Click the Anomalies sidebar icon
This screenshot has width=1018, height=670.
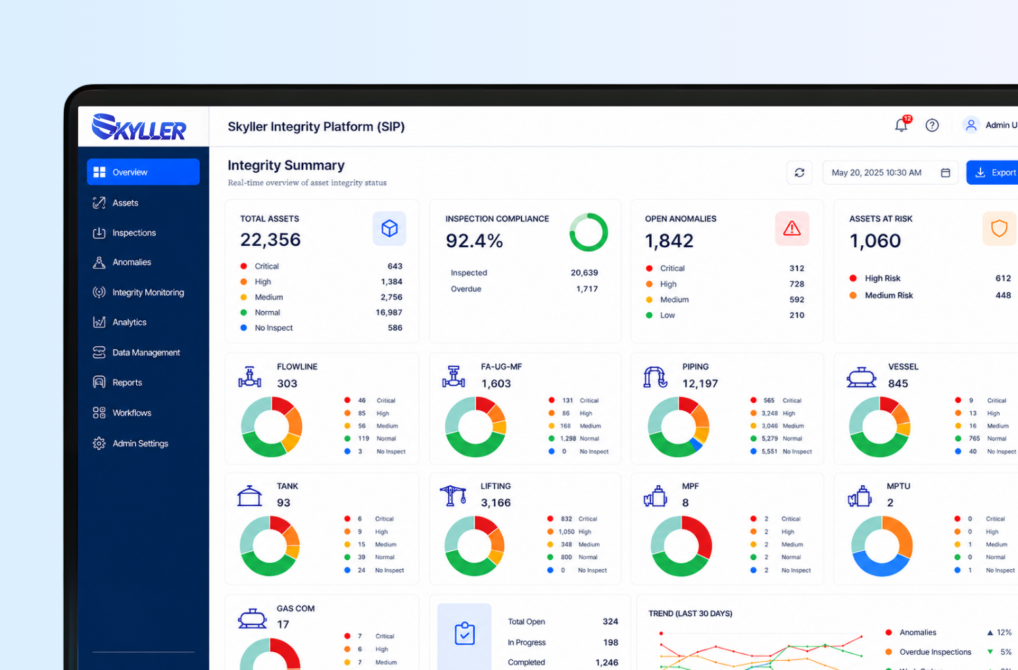99,262
